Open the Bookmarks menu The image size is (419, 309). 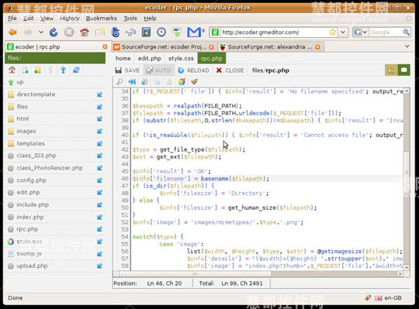[102, 18]
